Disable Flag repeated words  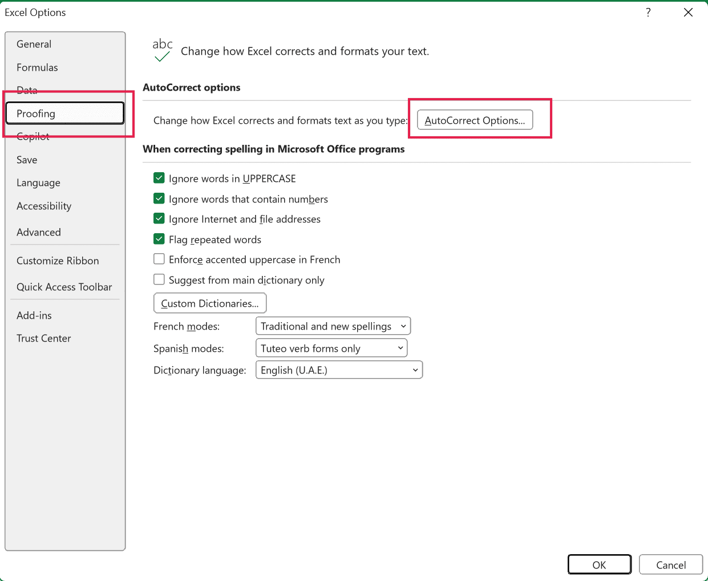(159, 239)
